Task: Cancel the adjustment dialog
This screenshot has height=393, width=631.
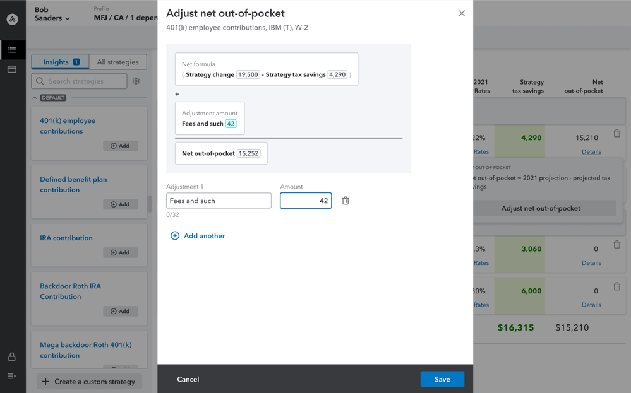Action: click(188, 379)
